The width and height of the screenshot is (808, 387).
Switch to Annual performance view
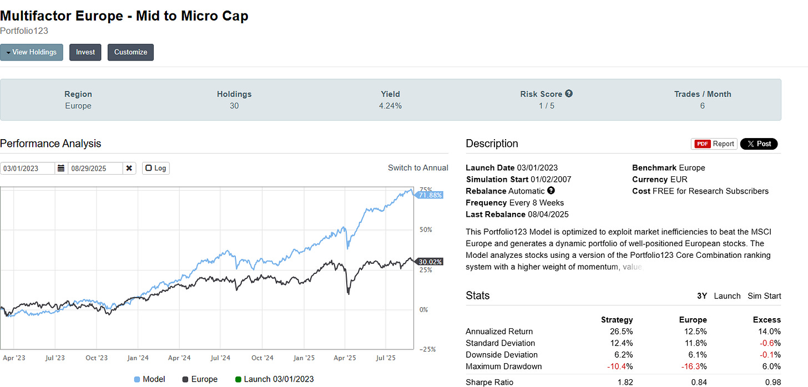[x=418, y=167]
